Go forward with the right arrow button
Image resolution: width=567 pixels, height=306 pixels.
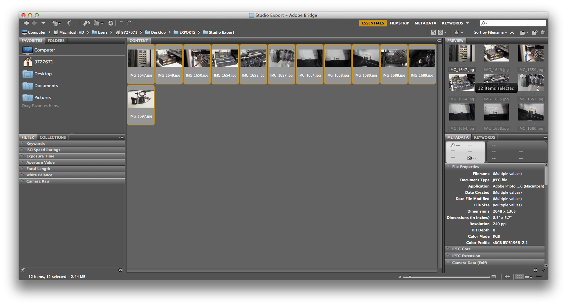[x=34, y=23]
